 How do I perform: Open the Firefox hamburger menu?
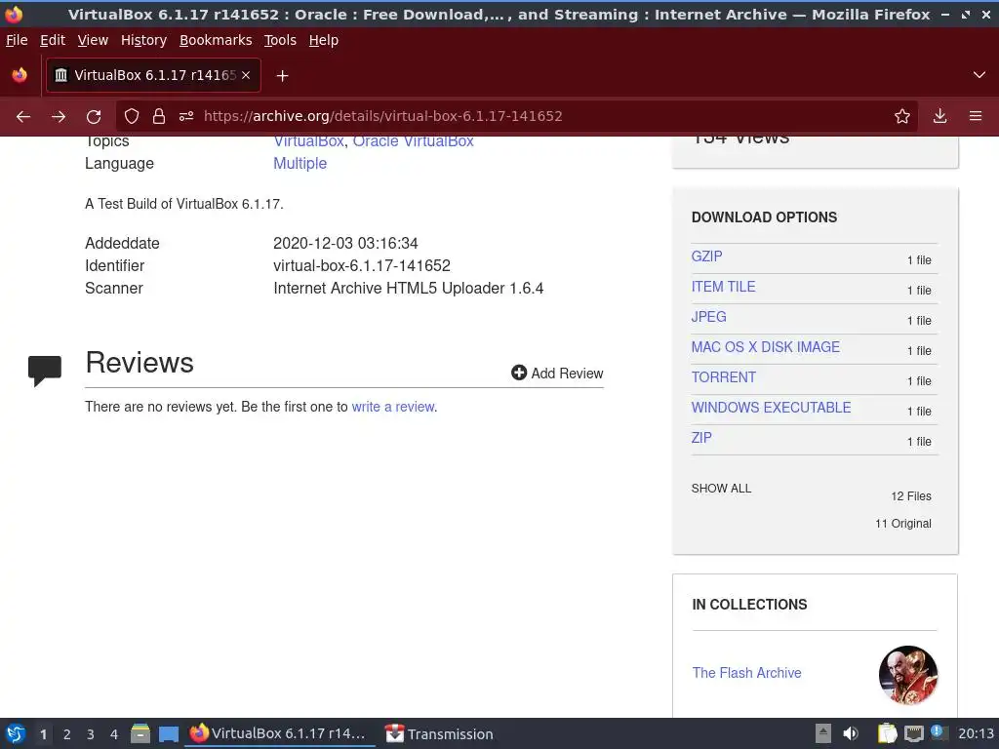[976, 117]
